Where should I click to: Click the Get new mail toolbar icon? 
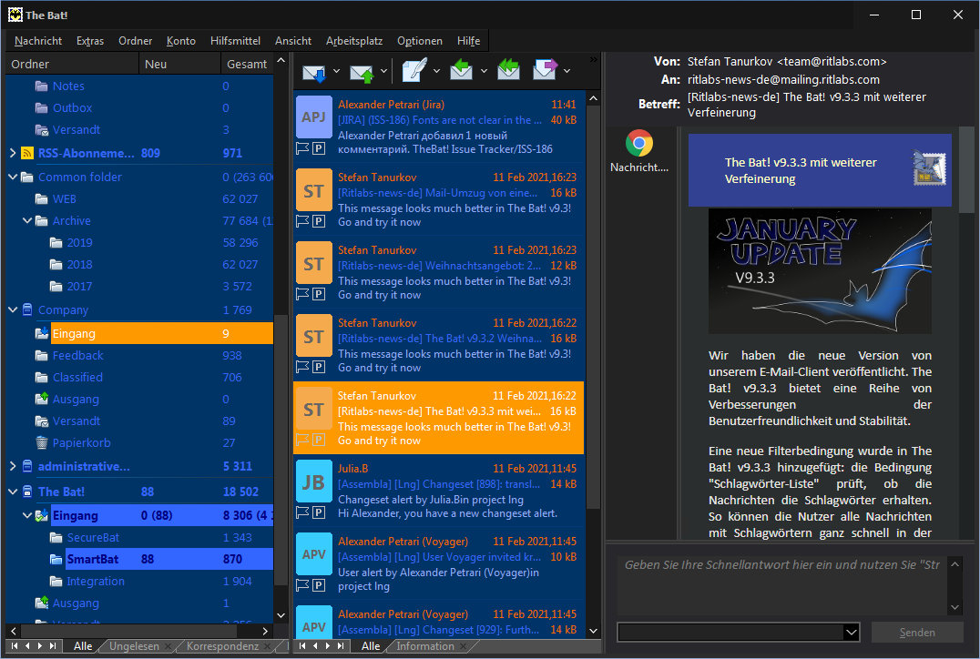point(314,72)
